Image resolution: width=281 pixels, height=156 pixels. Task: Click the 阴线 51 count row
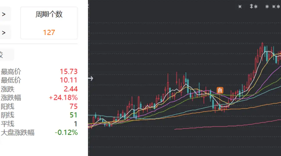(39, 115)
